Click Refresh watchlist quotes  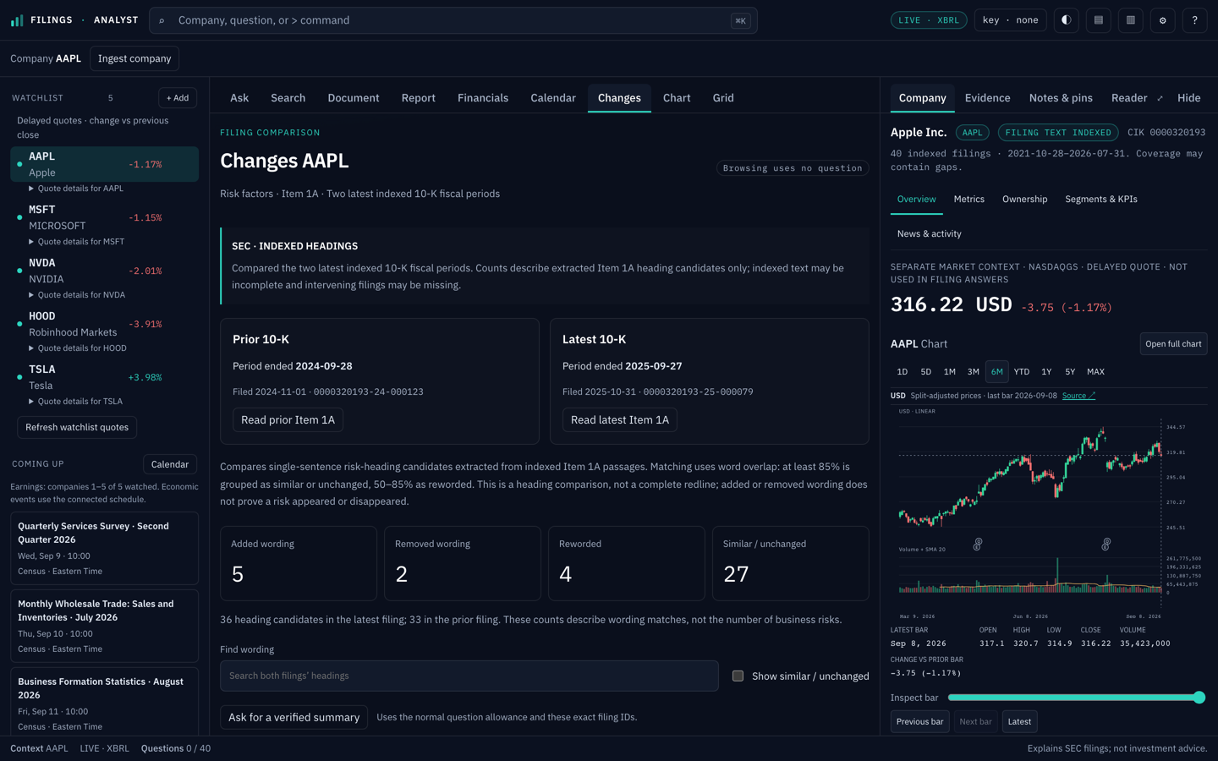coord(77,427)
